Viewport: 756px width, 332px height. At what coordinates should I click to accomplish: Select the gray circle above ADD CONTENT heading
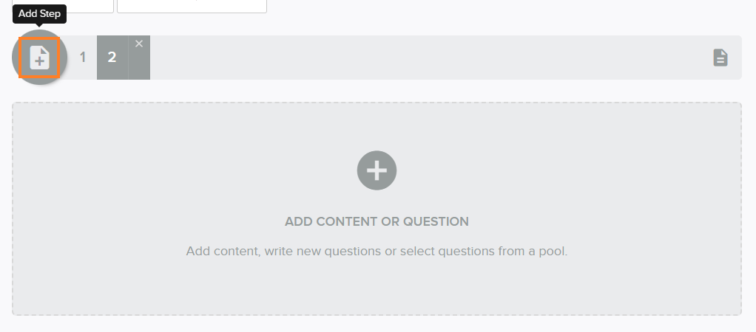tap(377, 170)
